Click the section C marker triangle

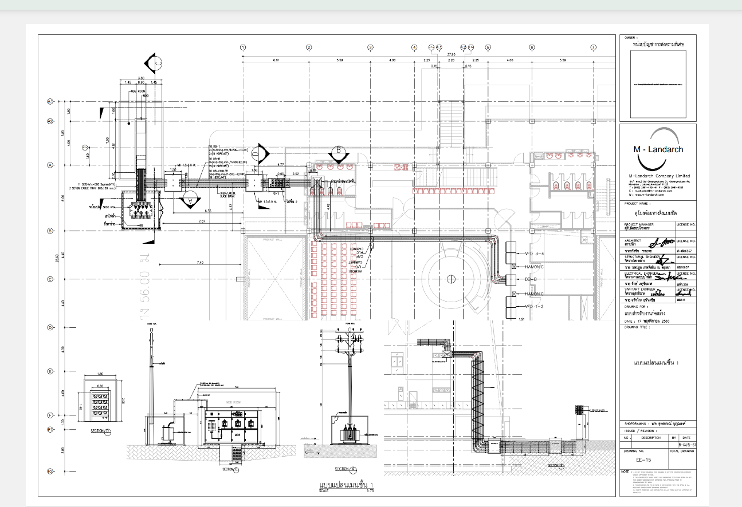(155, 62)
